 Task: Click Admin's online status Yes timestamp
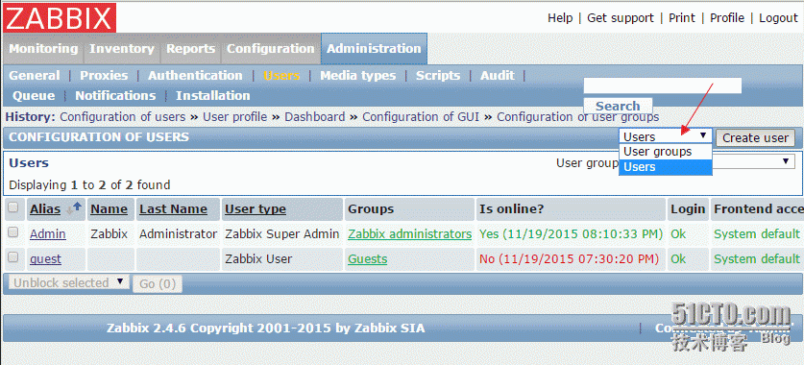pos(572,234)
